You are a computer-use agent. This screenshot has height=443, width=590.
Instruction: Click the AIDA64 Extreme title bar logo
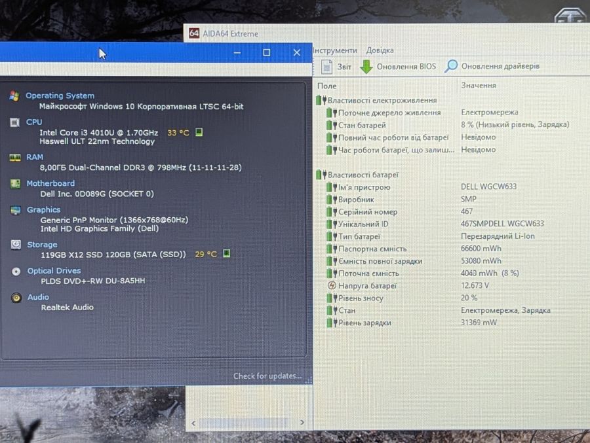pos(194,33)
